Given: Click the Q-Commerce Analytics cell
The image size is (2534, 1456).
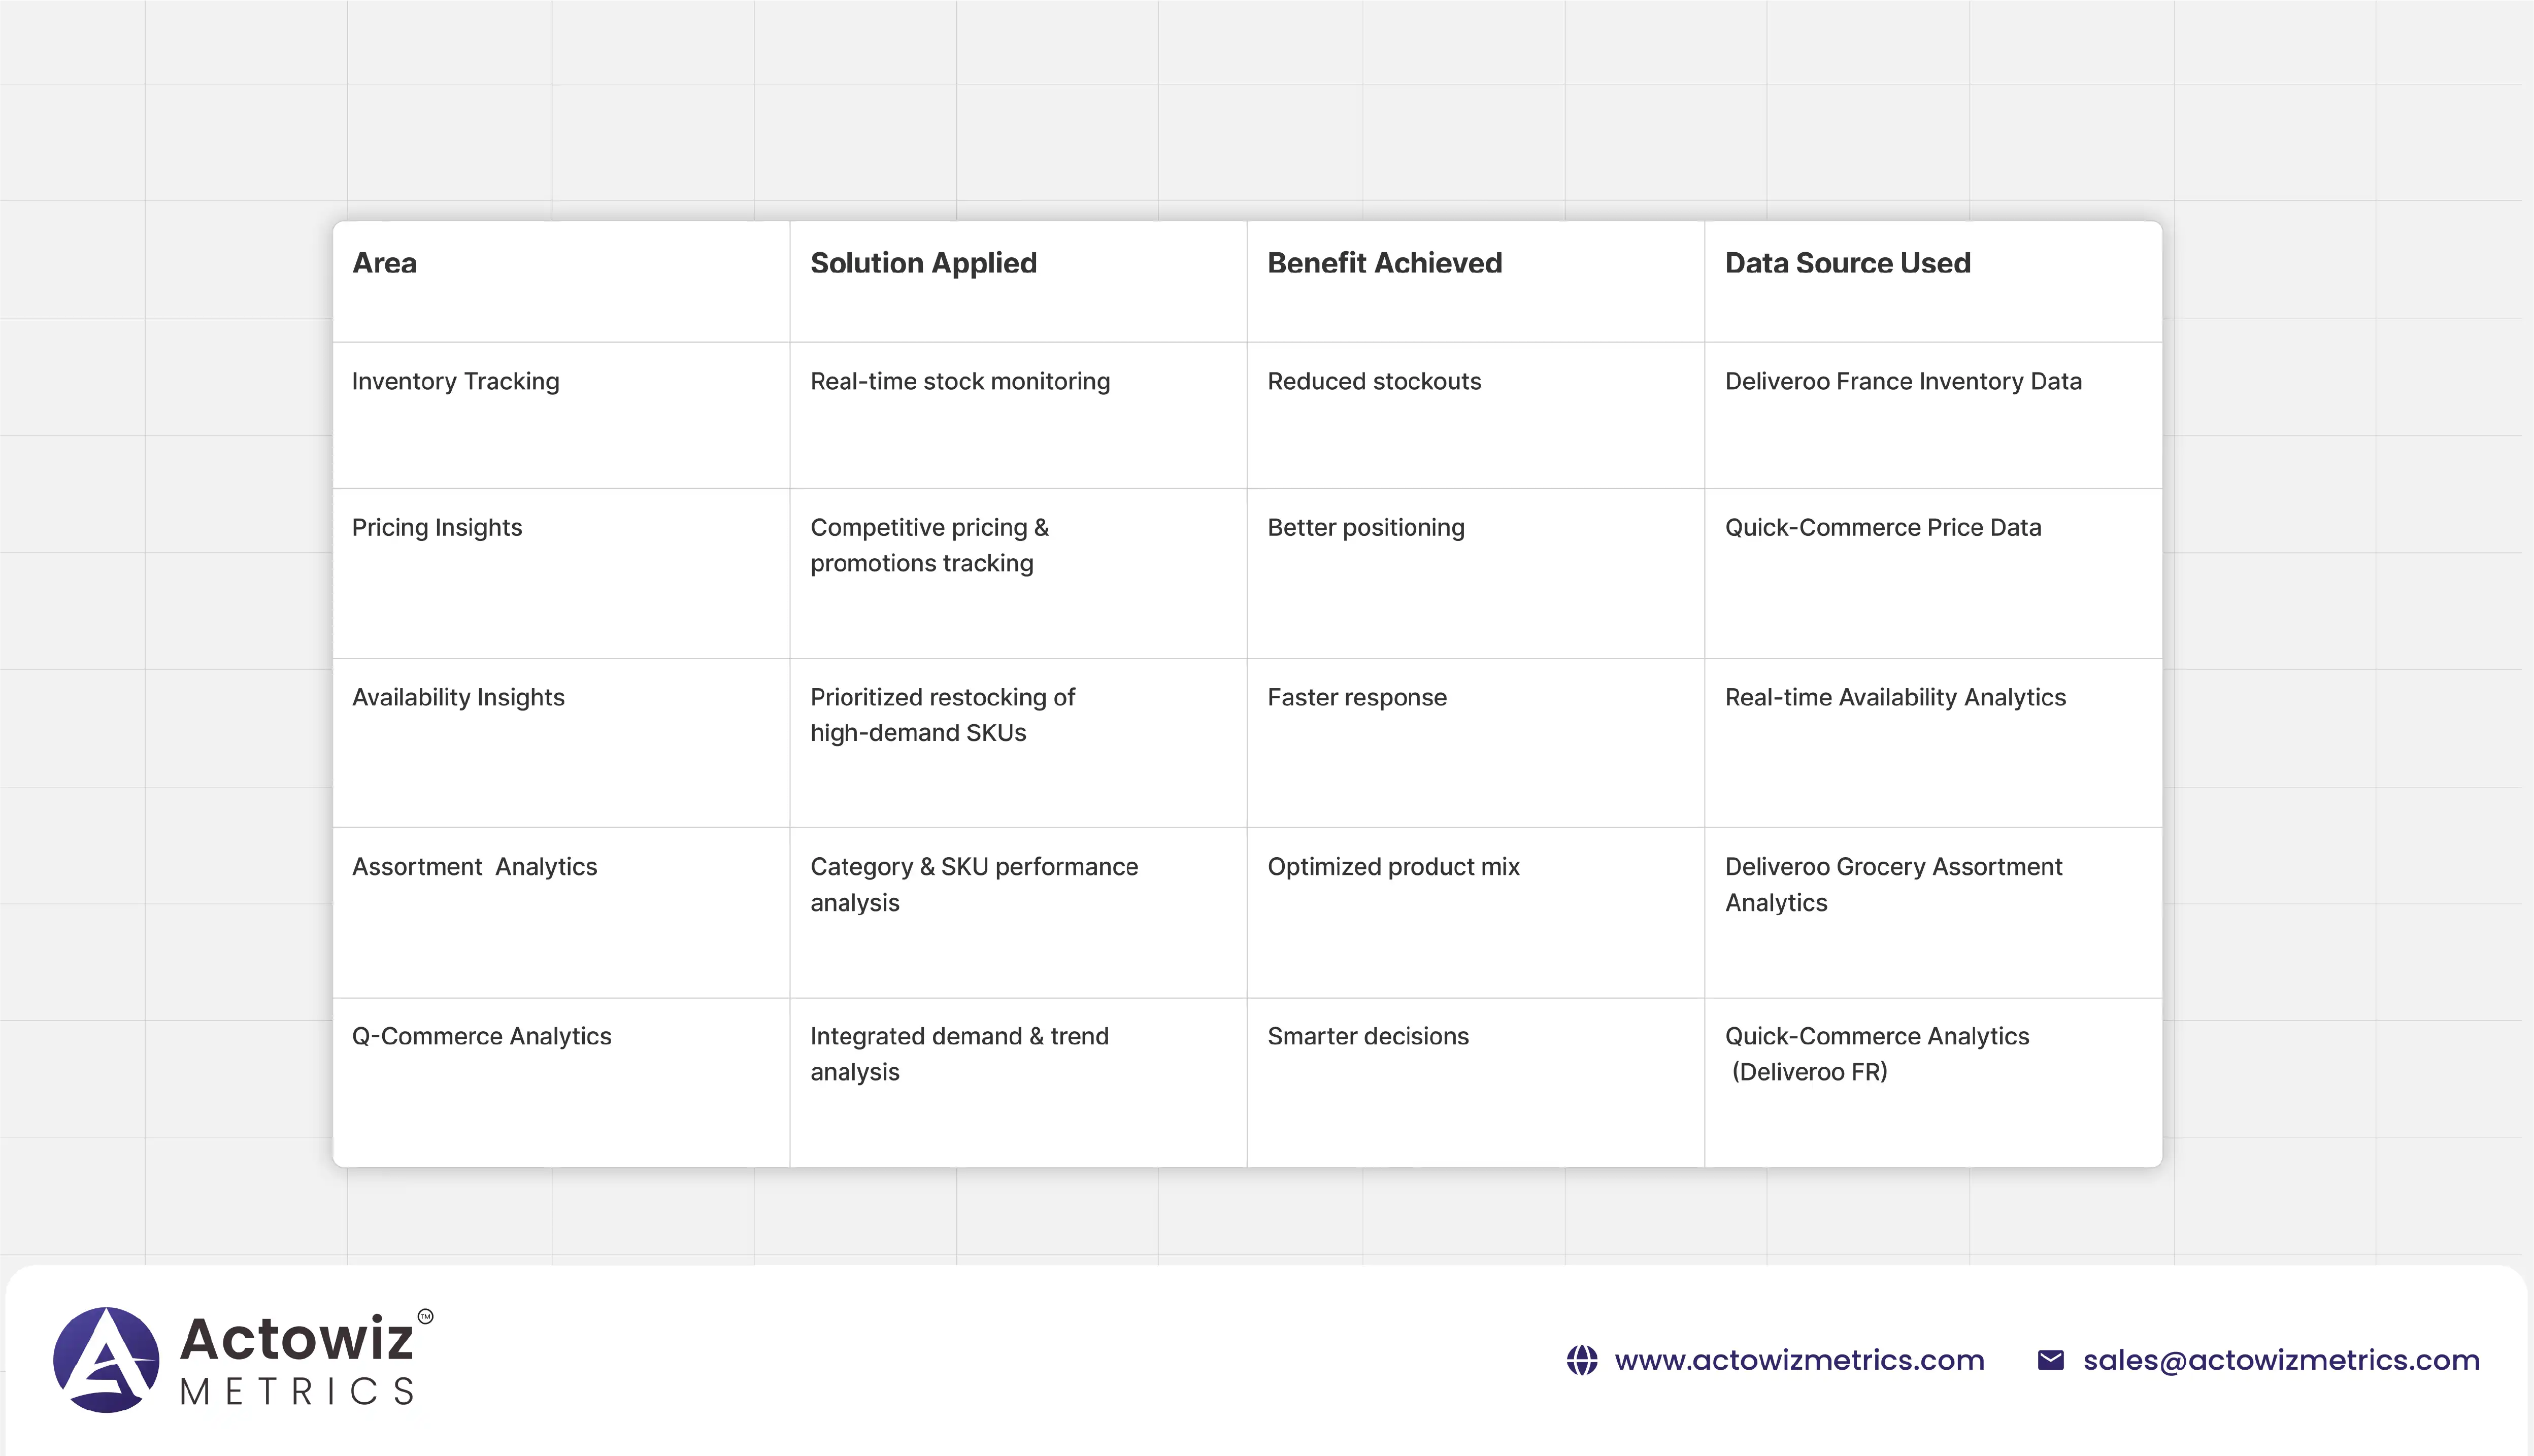Looking at the screenshot, I should click(x=481, y=1036).
